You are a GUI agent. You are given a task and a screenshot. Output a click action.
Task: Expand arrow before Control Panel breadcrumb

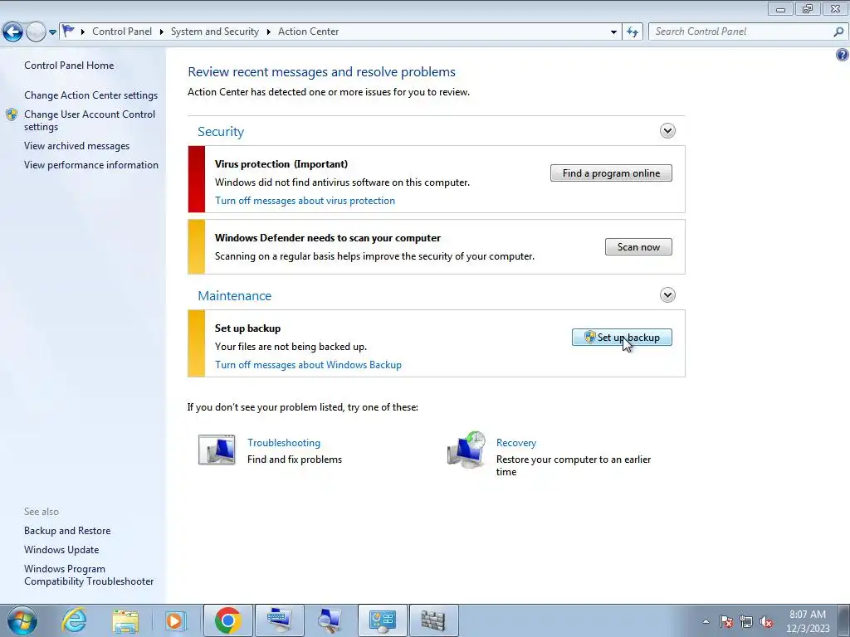(83, 32)
